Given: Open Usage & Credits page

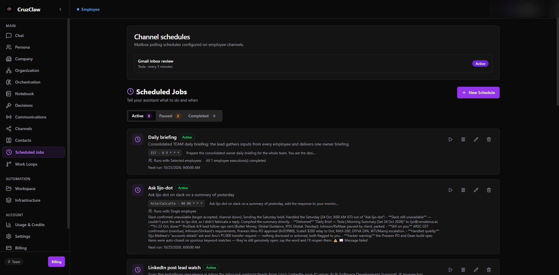Looking at the screenshot, I should click(33, 225).
